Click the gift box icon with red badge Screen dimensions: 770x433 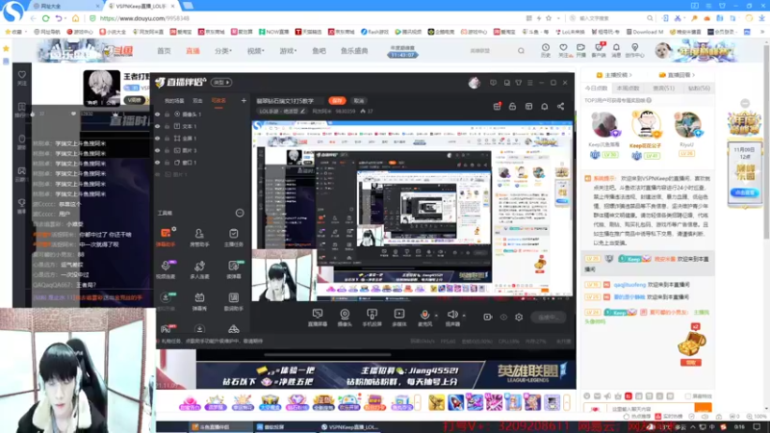pos(497,106)
